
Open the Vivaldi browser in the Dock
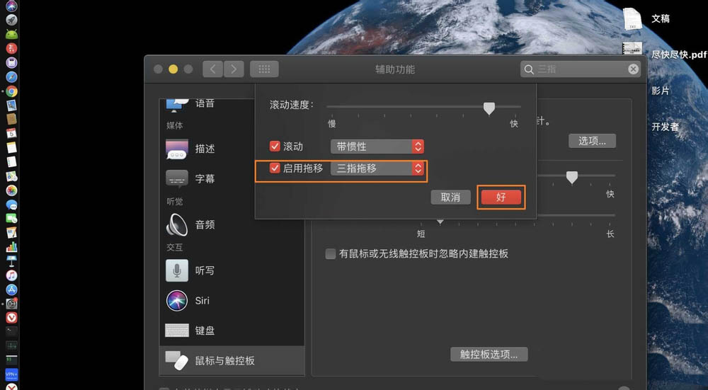(x=11, y=318)
